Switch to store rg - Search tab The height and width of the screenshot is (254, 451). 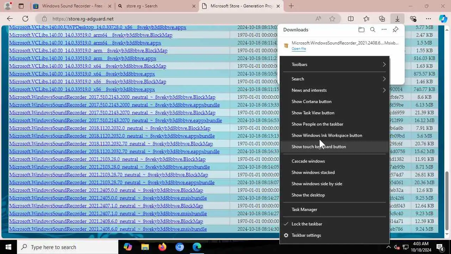click(156, 6)
